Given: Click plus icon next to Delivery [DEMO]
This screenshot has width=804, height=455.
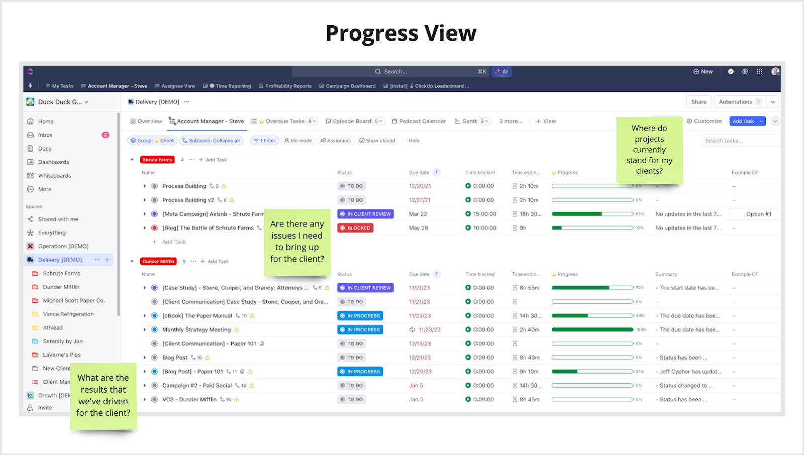Looking at the screenshot, I should [107, 260].
